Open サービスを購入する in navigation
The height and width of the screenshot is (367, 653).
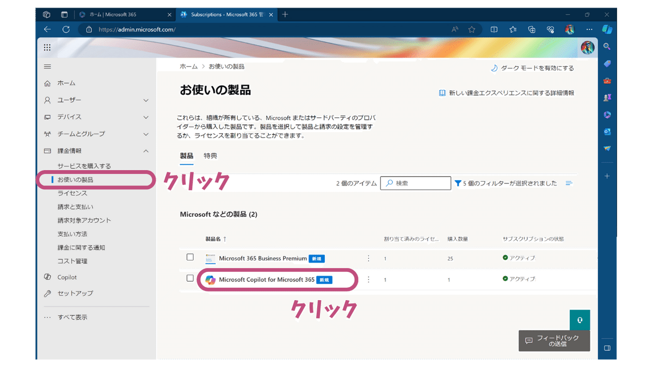pos(84,166)
